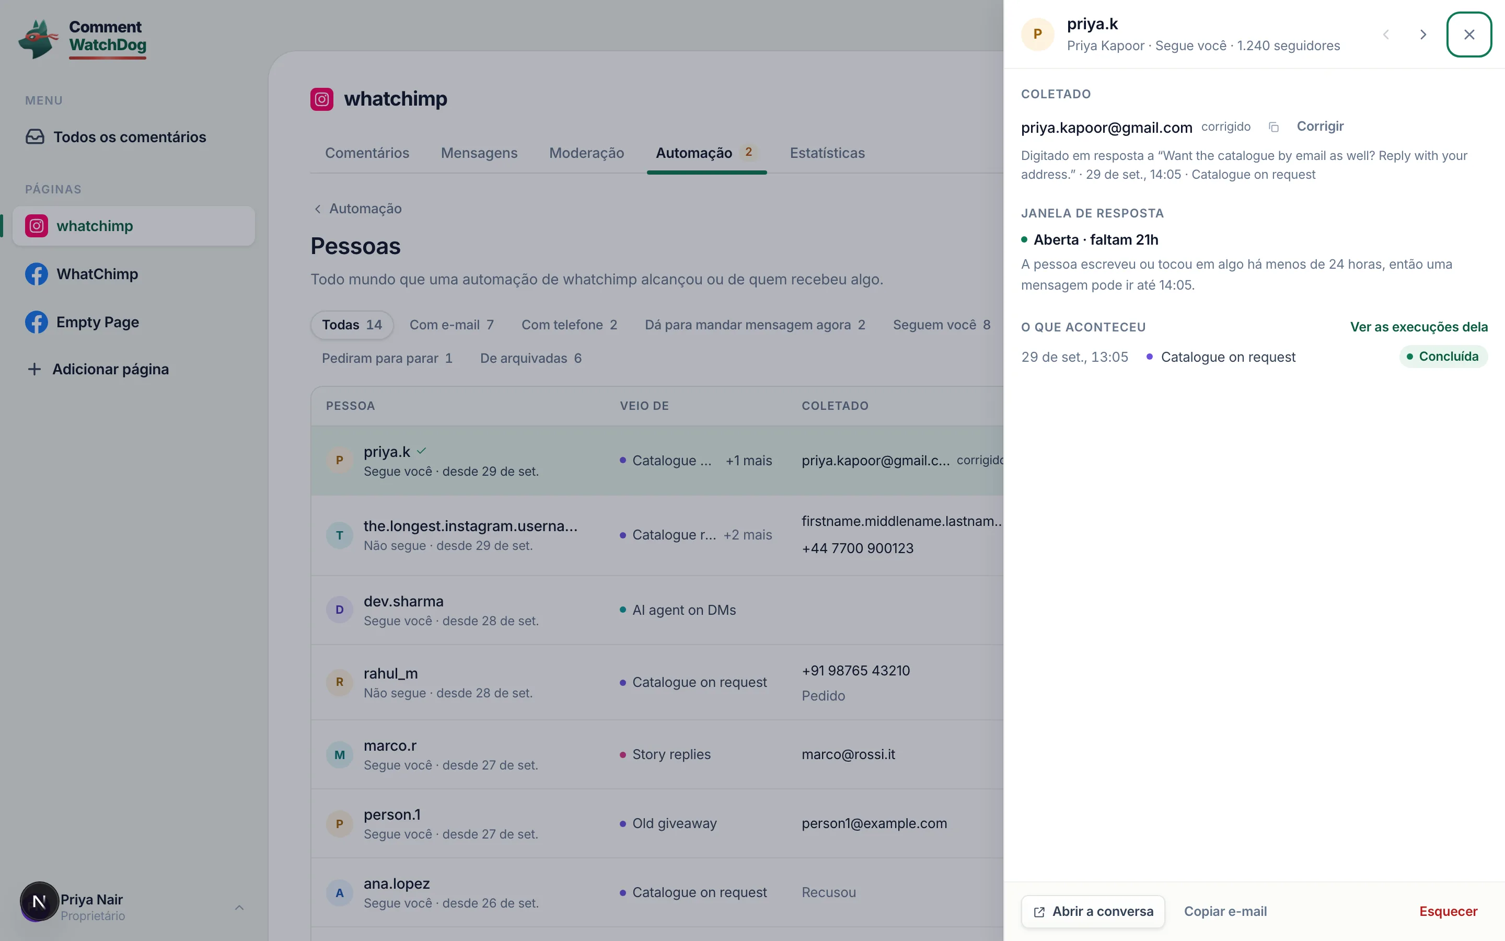Click the avatar P of priya.k row
Viewport: 1505px width, 941px height.
pyautogui.click(x=340, y=461)
